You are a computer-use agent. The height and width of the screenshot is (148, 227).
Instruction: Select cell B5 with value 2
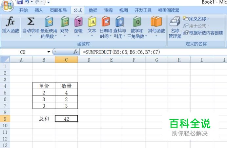pyautogui.click(x=44, y=93)
